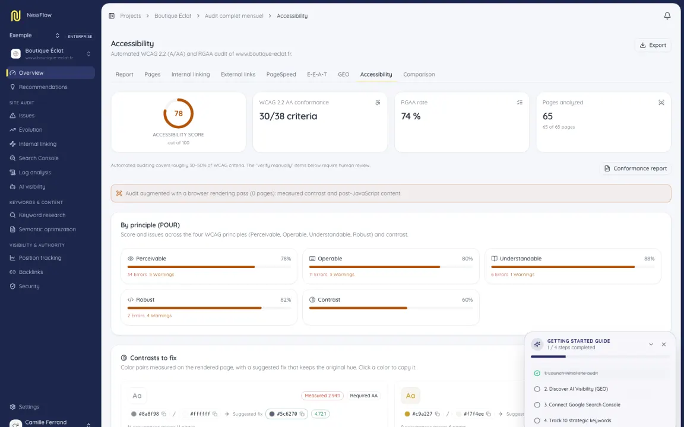Image resolution: width=684 pixels, height=427 pixels.
Task: Click the Perceivable 78% progress bar
Action: point(209,267)
